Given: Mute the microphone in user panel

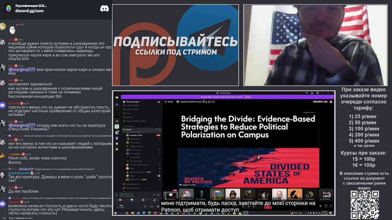Looking at the screenshot, I should (145, 206).
